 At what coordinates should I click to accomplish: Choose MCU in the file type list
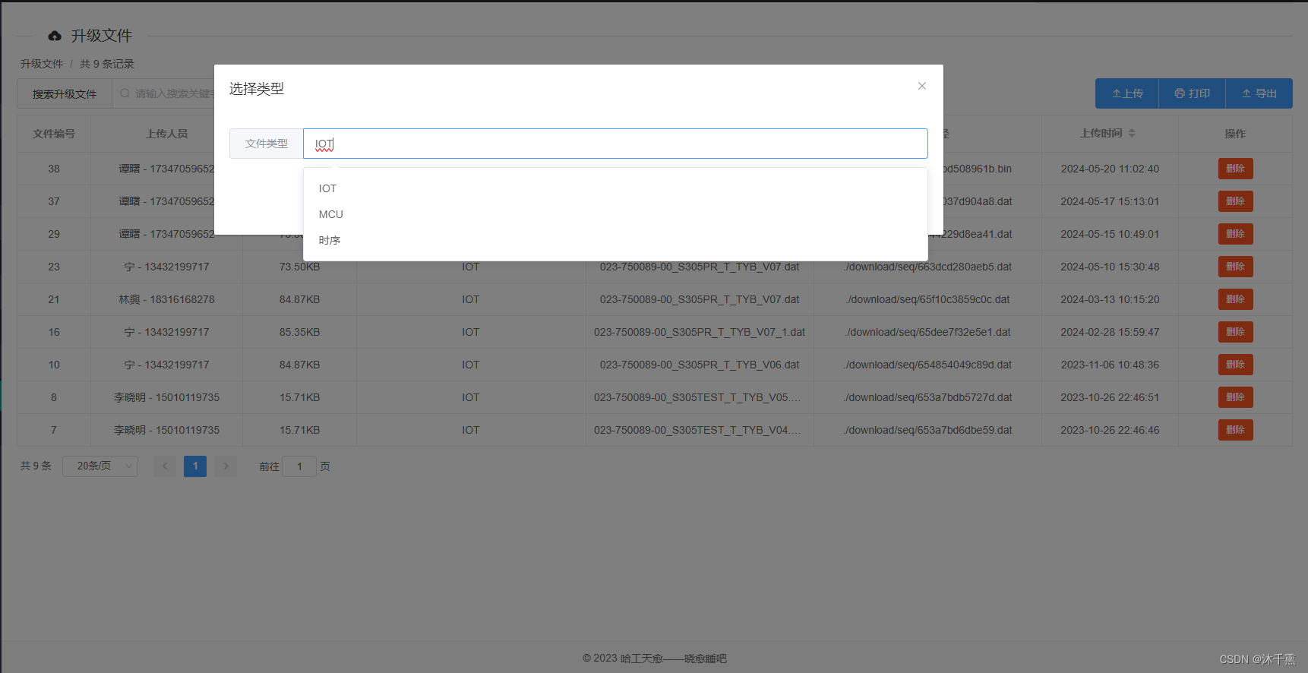tap(615, 214)
